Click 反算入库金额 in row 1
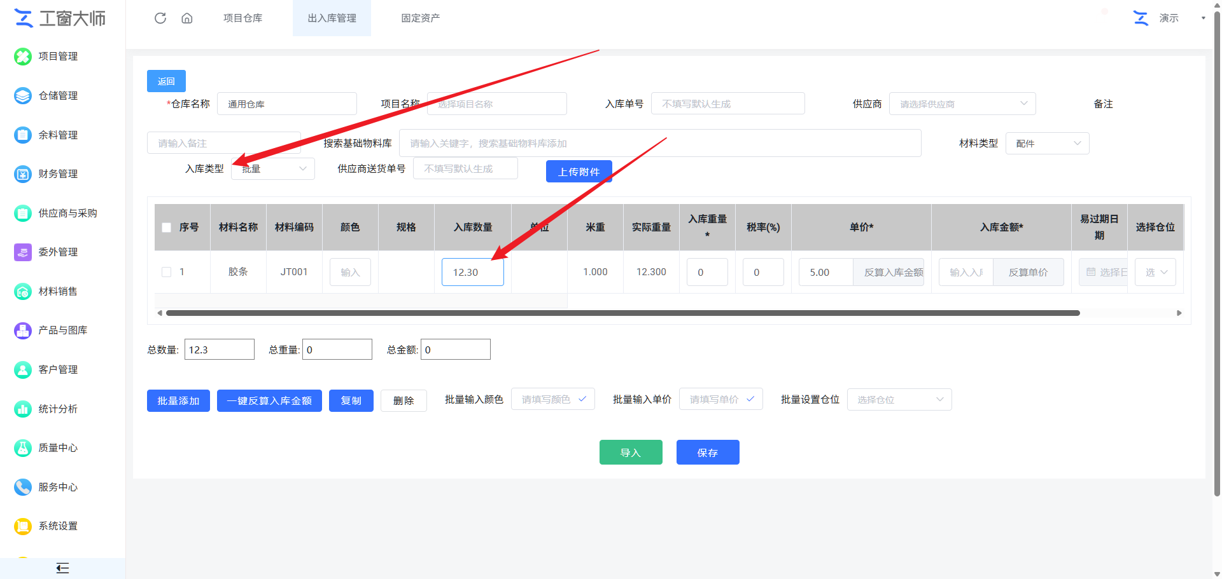This screenshot has height=579, width=1222. point(888,272)
